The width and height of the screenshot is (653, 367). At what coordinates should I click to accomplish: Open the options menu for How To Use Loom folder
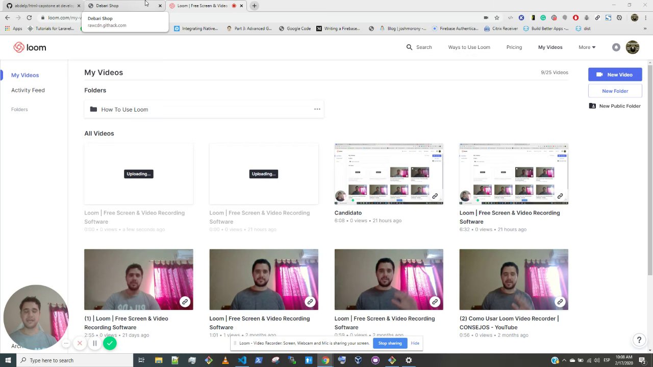[317, 109]
